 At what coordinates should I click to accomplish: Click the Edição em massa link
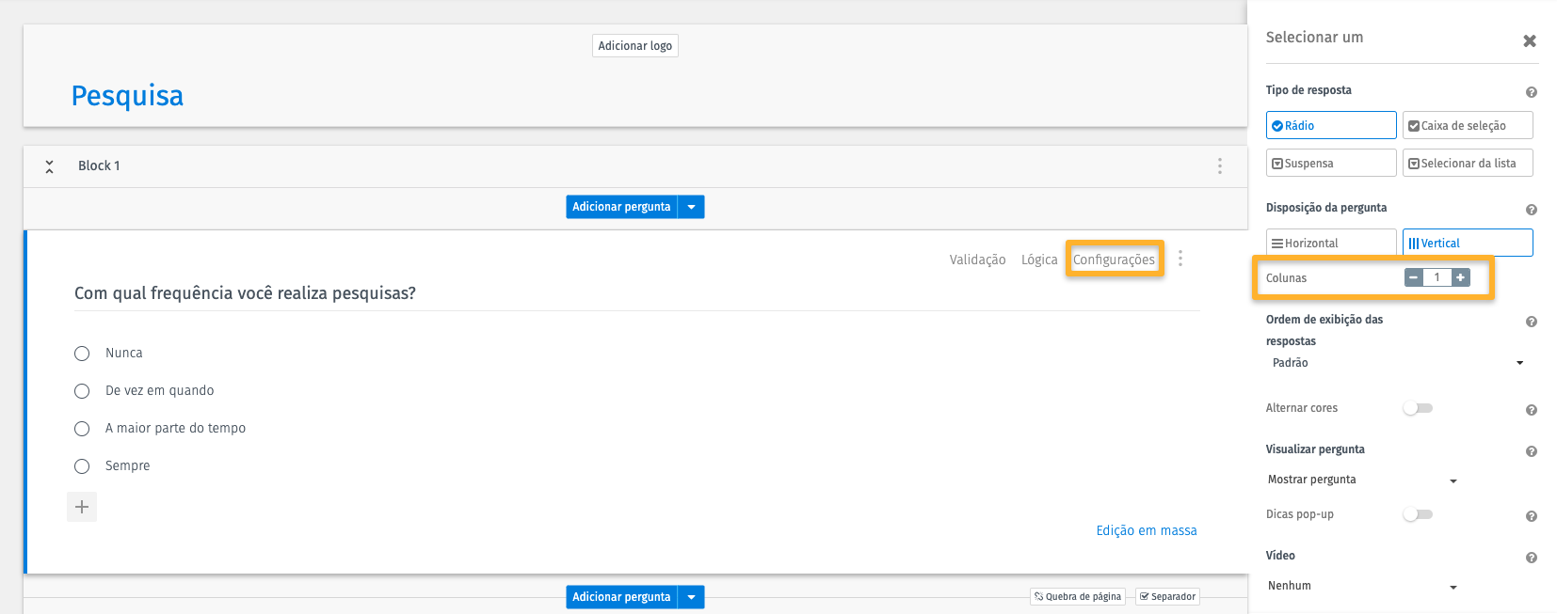(1146, 530)
